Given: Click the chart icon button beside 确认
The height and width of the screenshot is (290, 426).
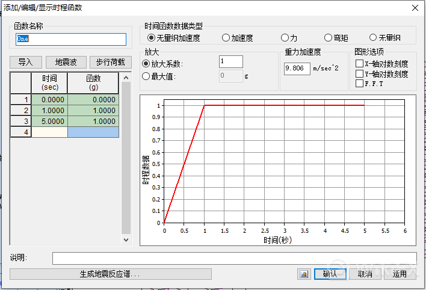Looking at the screenshot, I should (303, 274).
